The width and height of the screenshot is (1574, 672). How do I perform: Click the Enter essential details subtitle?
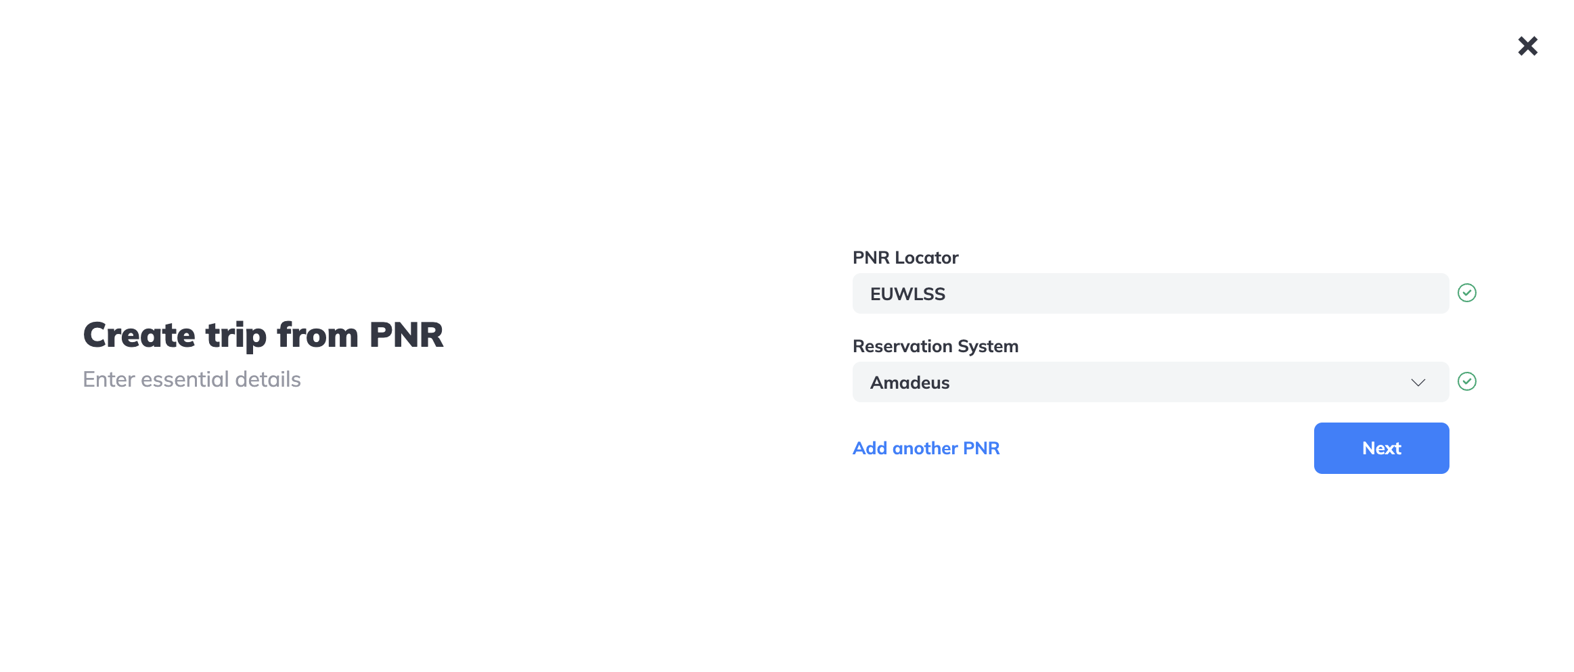192,379
